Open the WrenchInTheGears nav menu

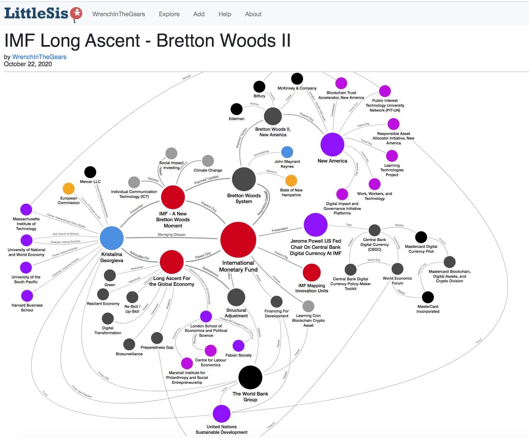[x=119, y=14]
